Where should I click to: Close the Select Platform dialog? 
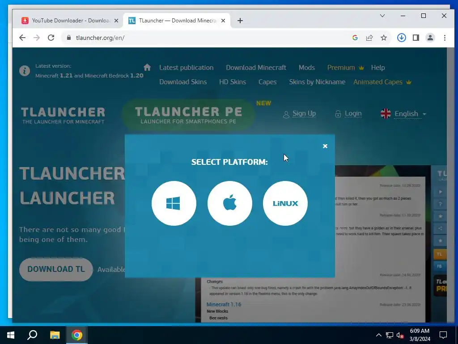coord(325,146)
